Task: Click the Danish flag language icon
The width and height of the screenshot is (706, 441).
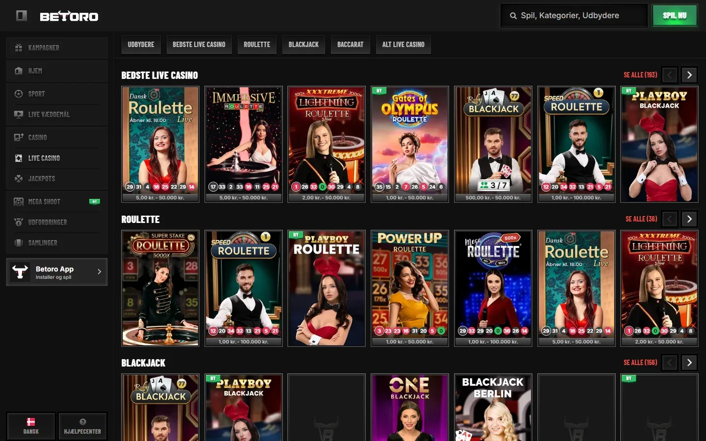Action: pos(31,422)
